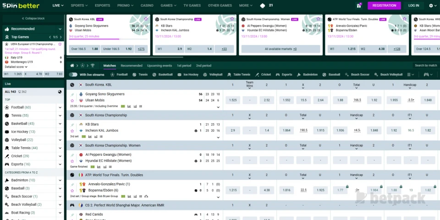The height and width of the screenshot is (220, 440).
Task: Click the home icon in the breadcrumb bar
Action: click(x=72, y=66)
